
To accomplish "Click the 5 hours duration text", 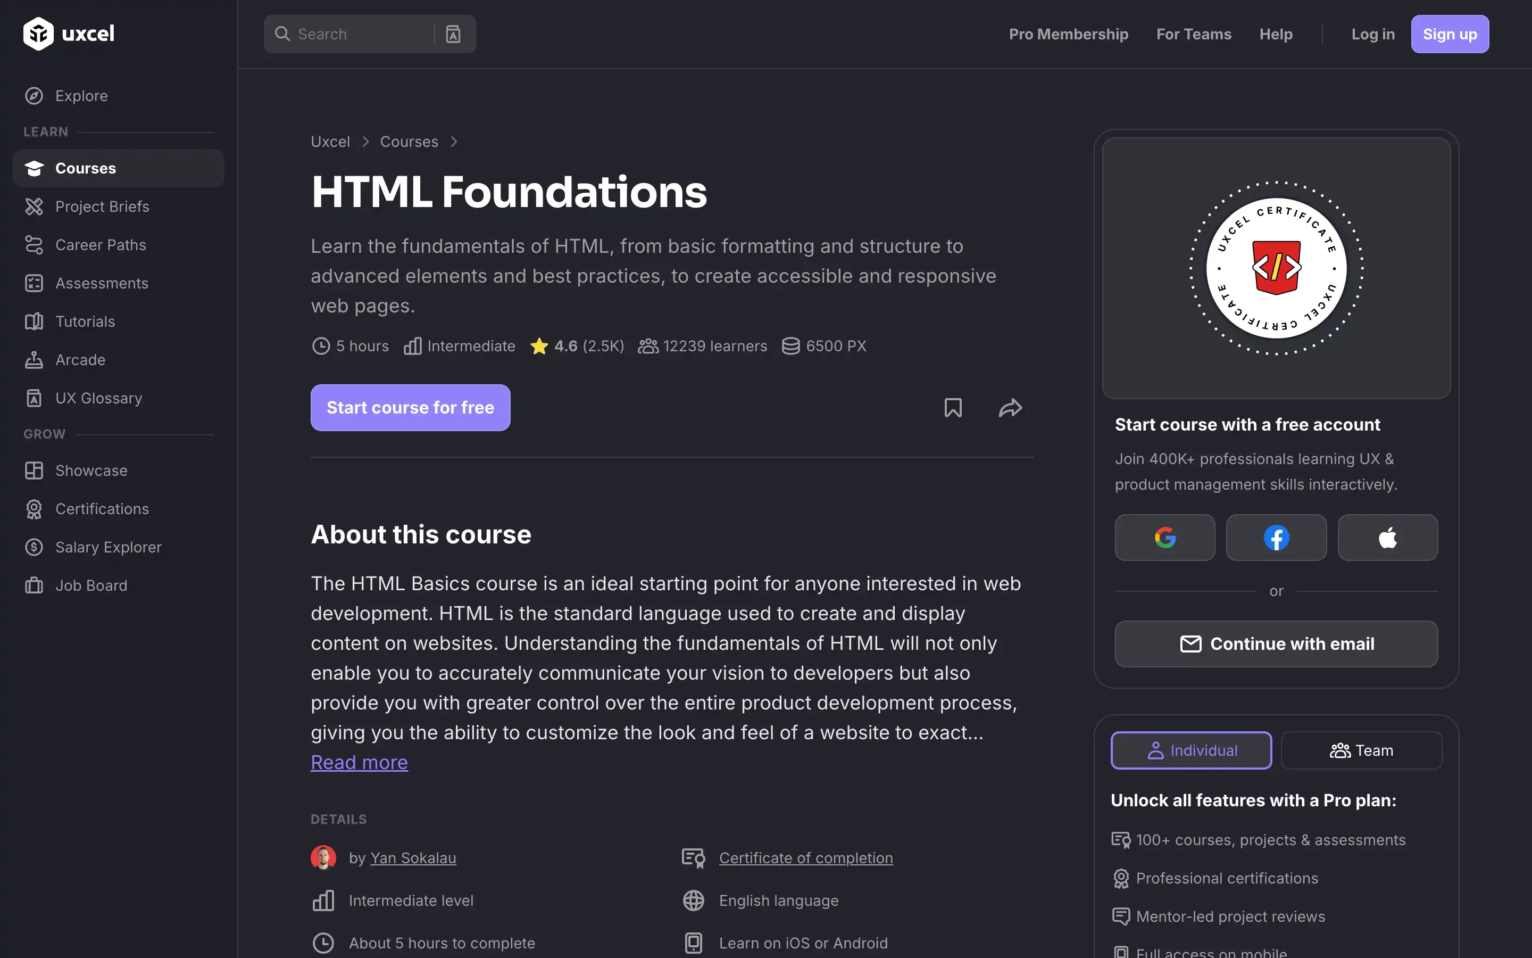I will [362, 346].
